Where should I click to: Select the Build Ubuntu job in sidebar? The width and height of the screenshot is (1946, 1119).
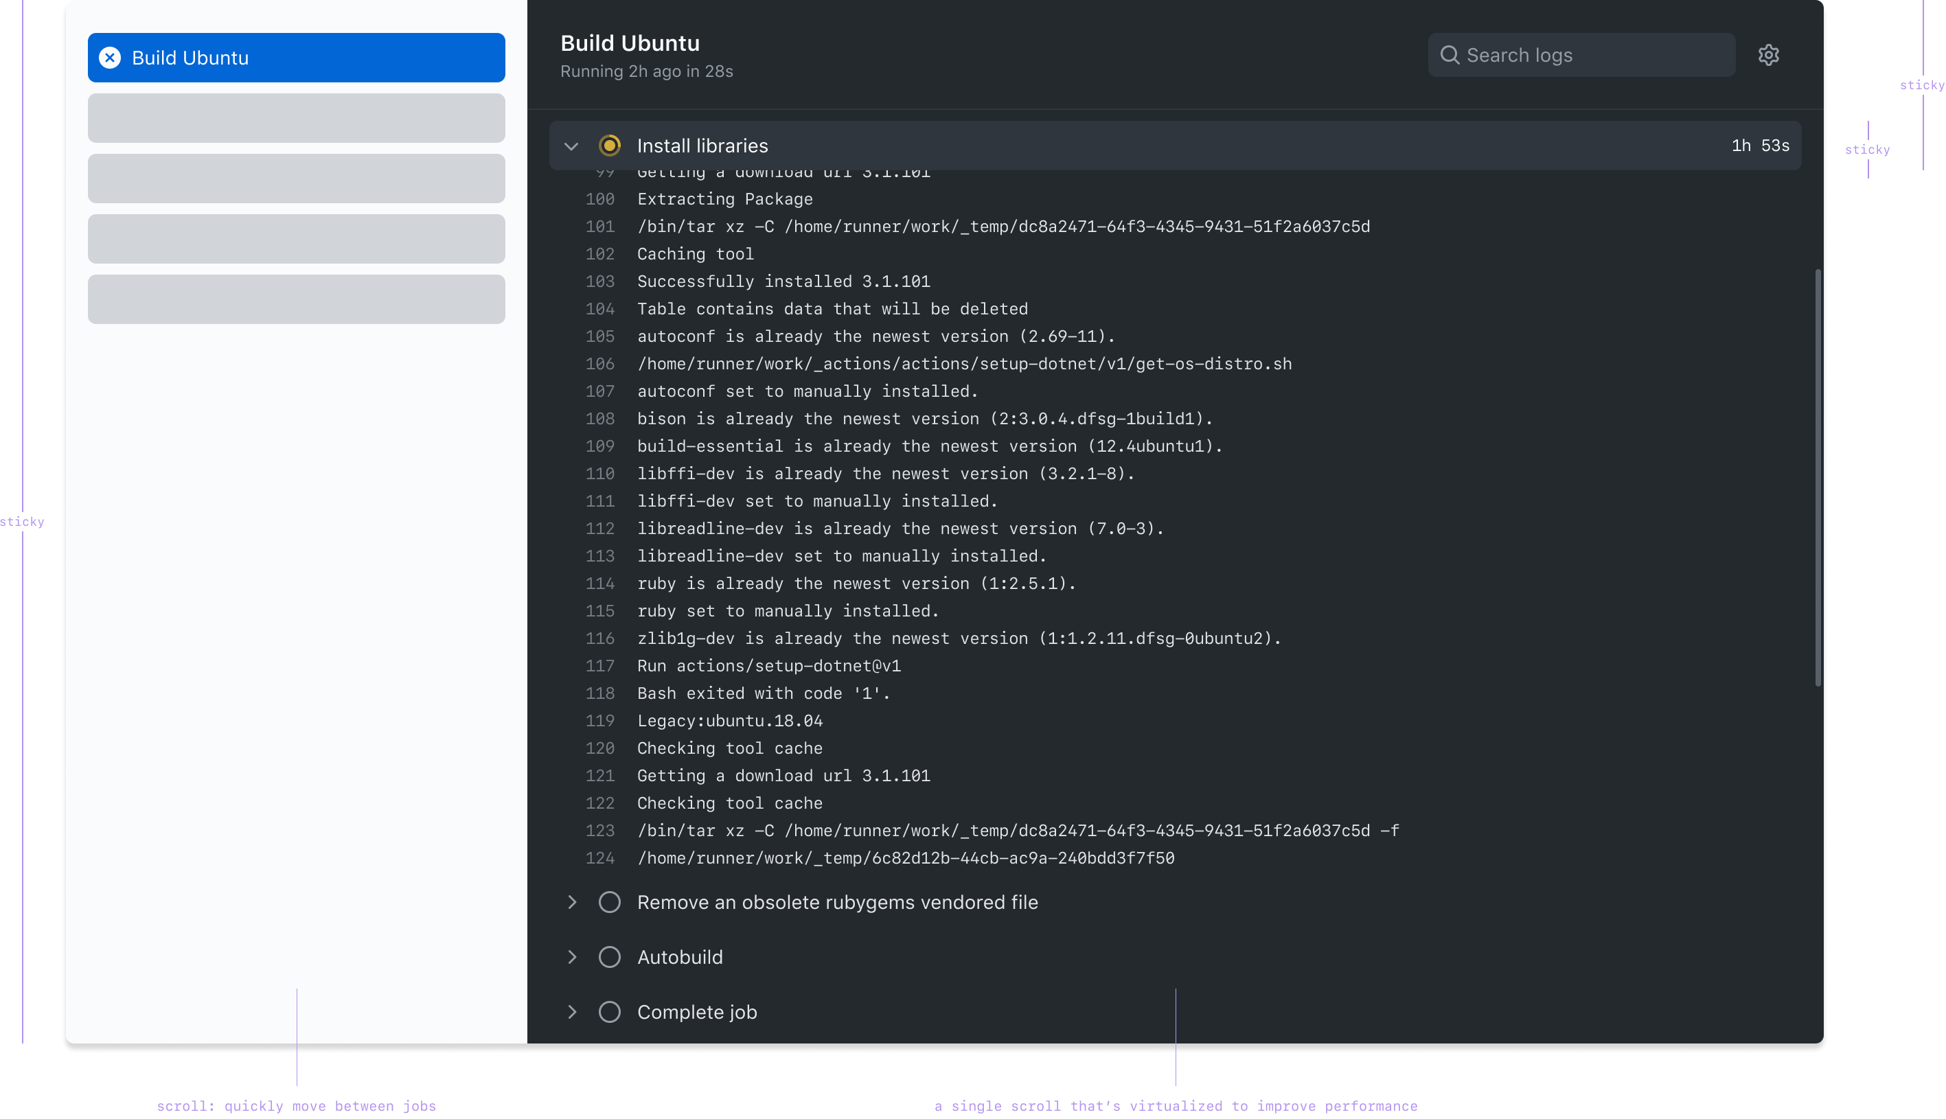(x=296, y=58)
